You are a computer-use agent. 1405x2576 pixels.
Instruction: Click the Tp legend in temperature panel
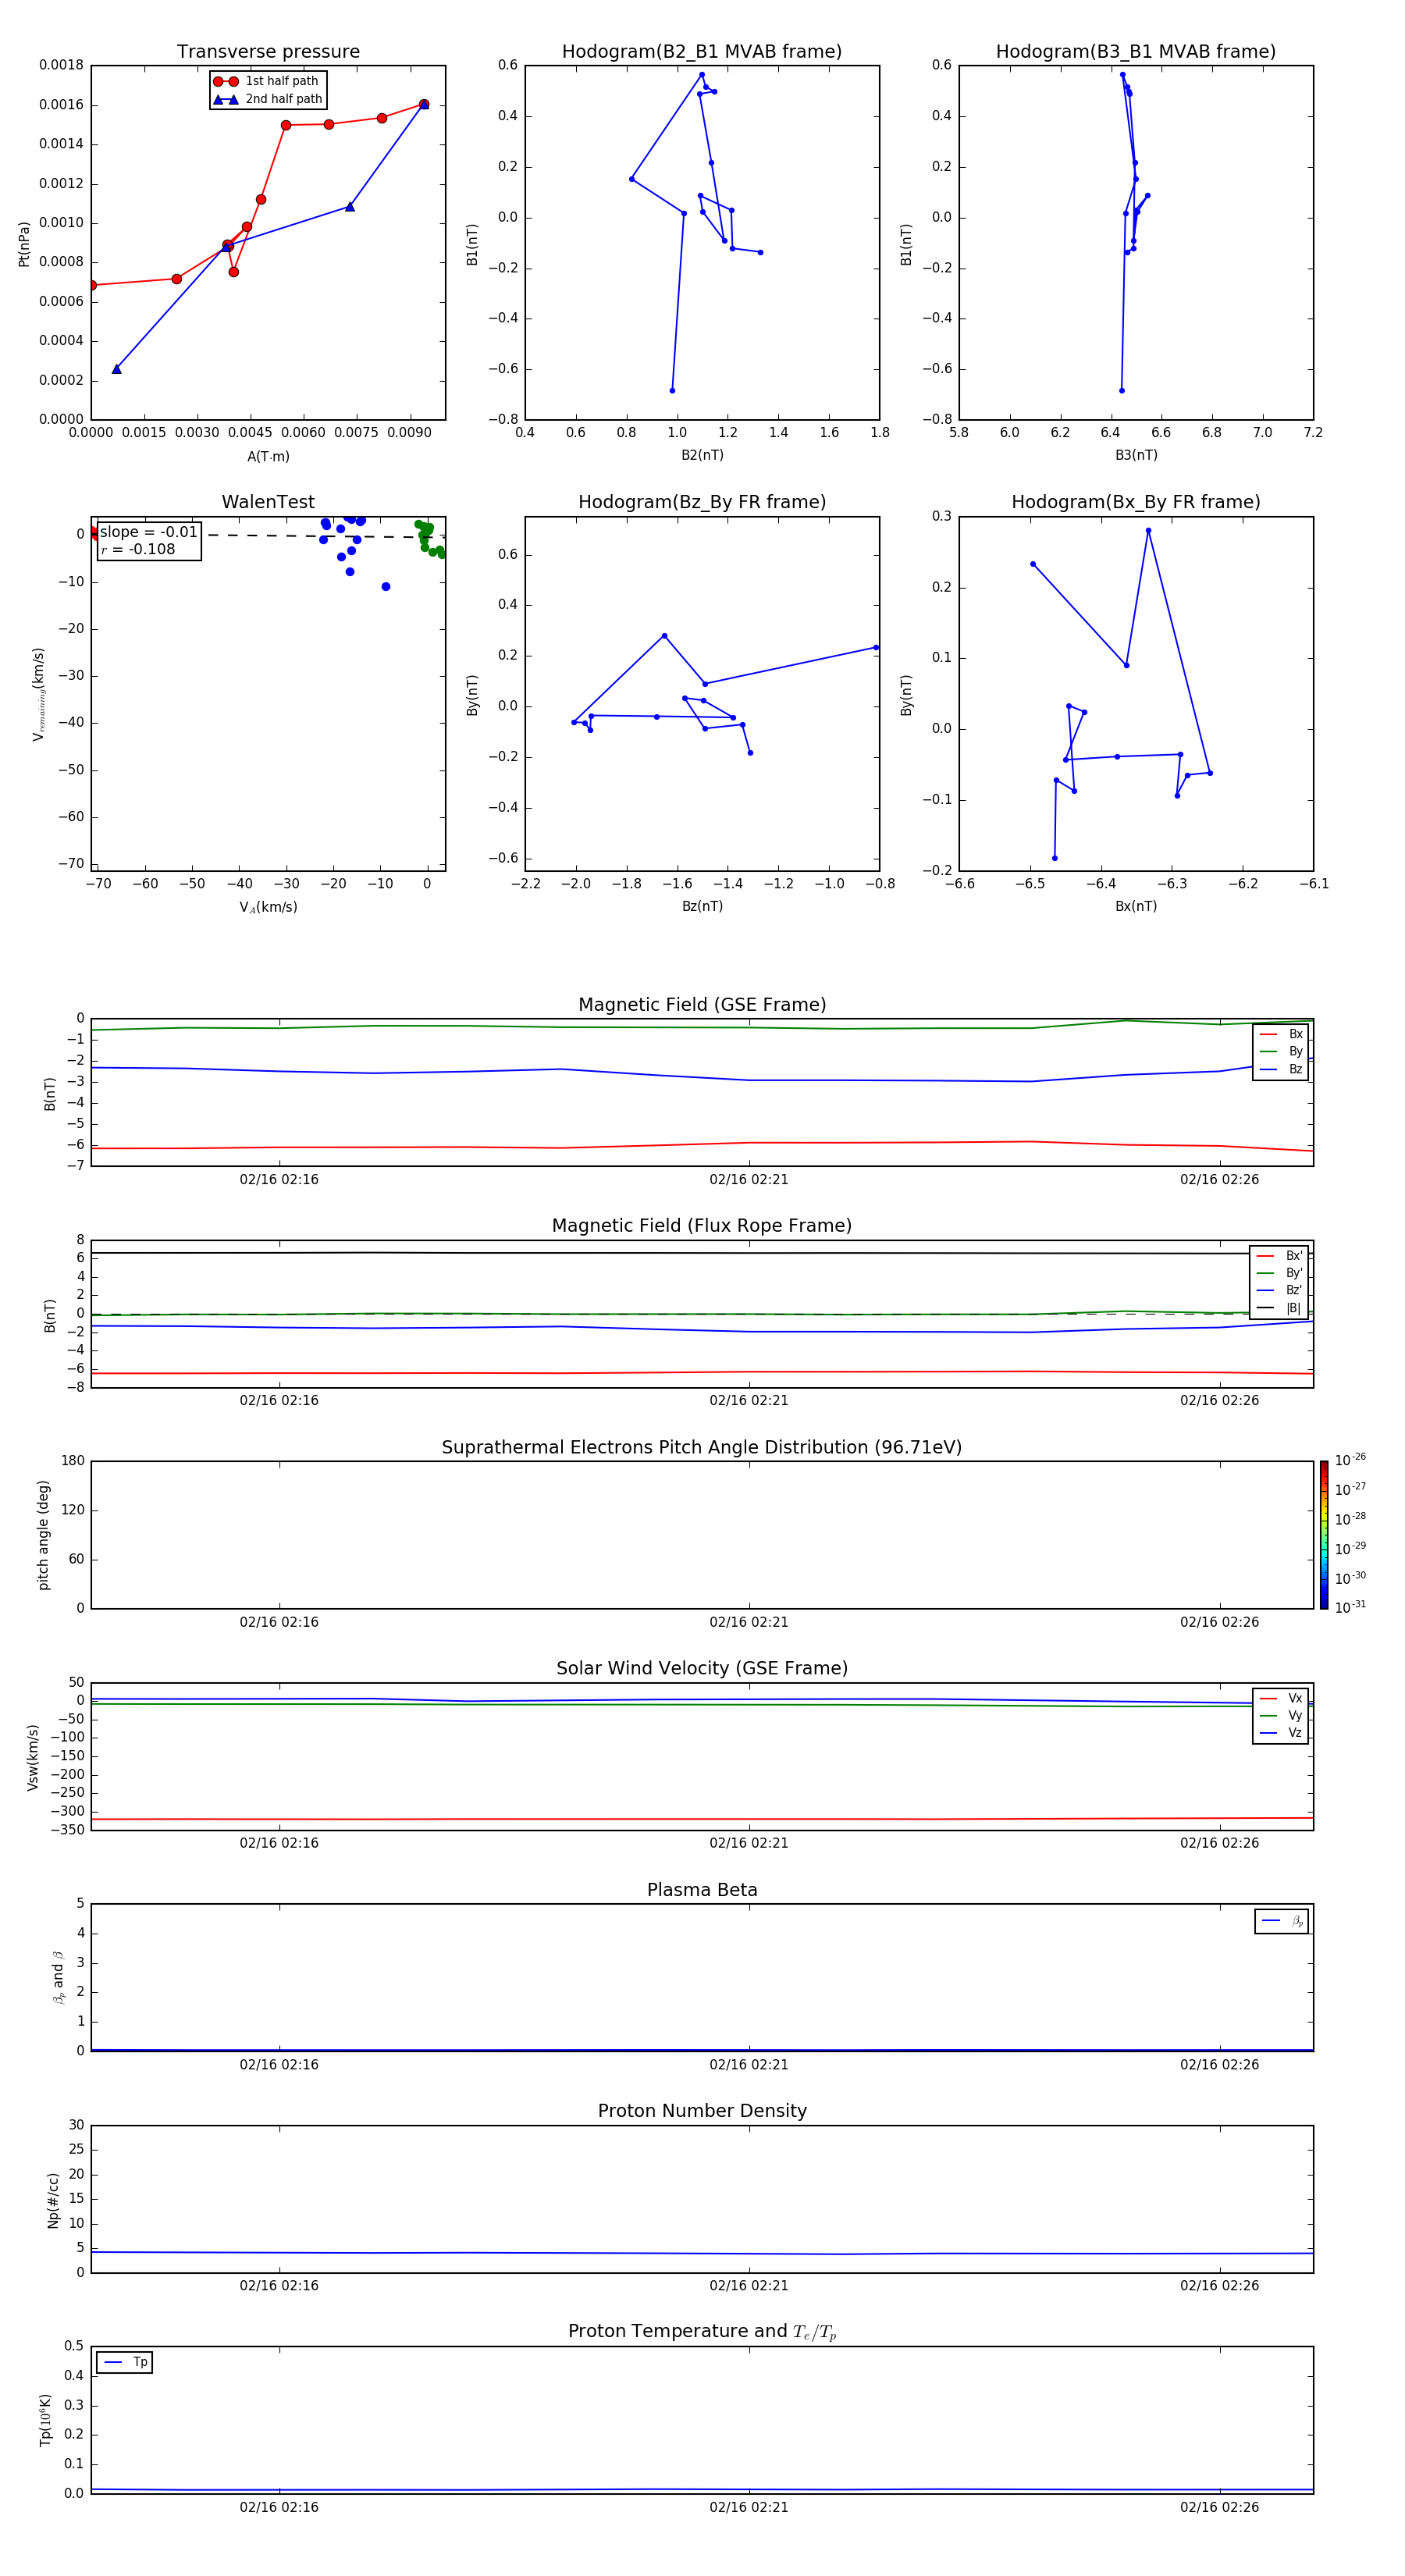[x=125, y=2362]
